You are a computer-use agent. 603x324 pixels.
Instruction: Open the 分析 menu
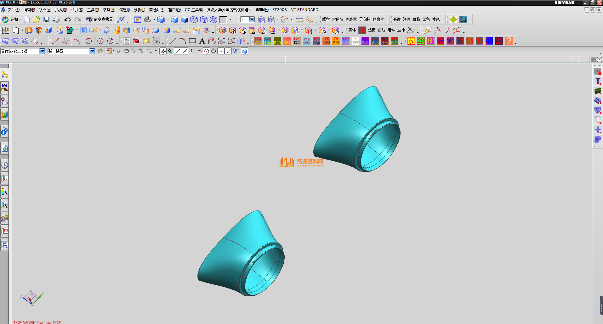[x=139, y=10]
